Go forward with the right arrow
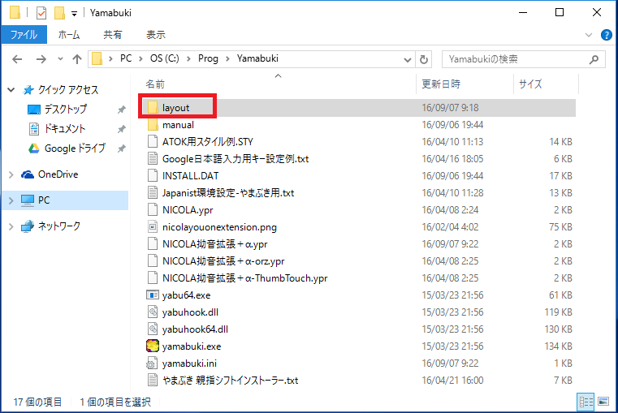The height and width of the screenshot is (413, 618). click(x=41, y=59)
